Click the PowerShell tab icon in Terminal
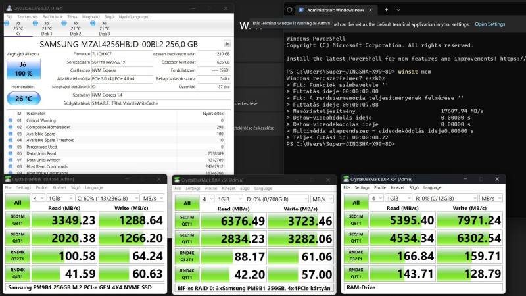The image size is (526, 296). pyautogui.click(x=301, y=10)
